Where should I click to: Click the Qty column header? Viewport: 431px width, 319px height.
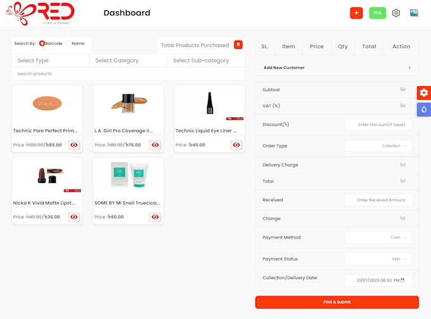click(343, 46)
